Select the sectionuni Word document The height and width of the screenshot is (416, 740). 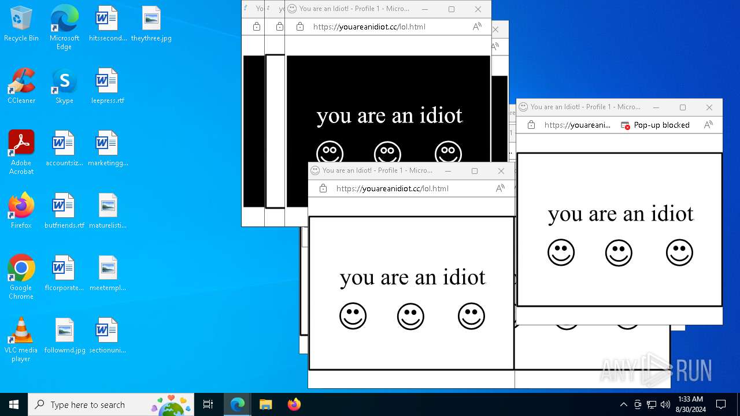(107, 336)
